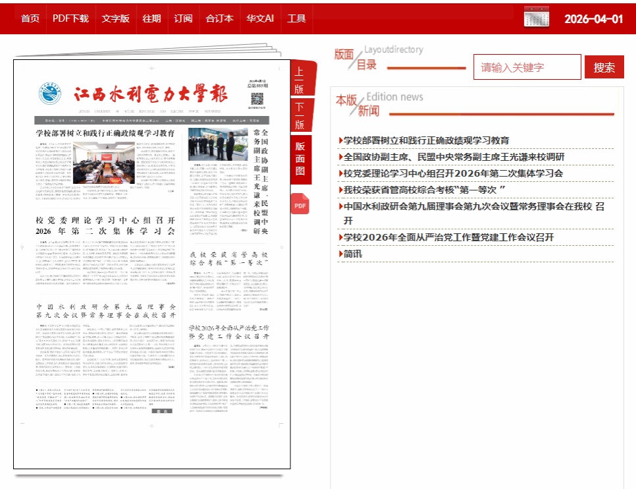Open the 版面图 layout view tab
Screen dimensions: 636x489
[301, 159]
